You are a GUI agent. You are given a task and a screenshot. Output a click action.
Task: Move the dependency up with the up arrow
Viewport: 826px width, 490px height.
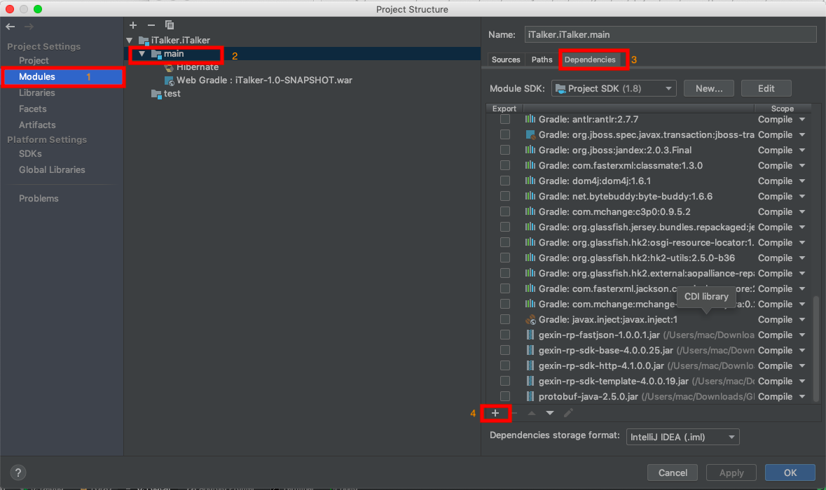(532, 413)
